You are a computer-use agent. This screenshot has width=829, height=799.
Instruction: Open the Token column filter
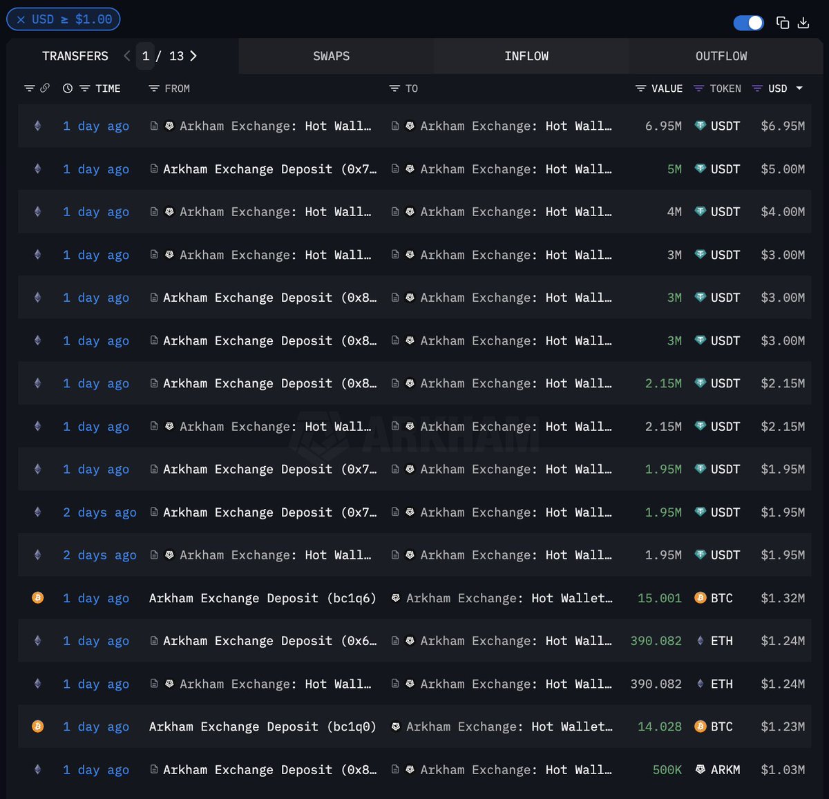click(x=698, y=88)
